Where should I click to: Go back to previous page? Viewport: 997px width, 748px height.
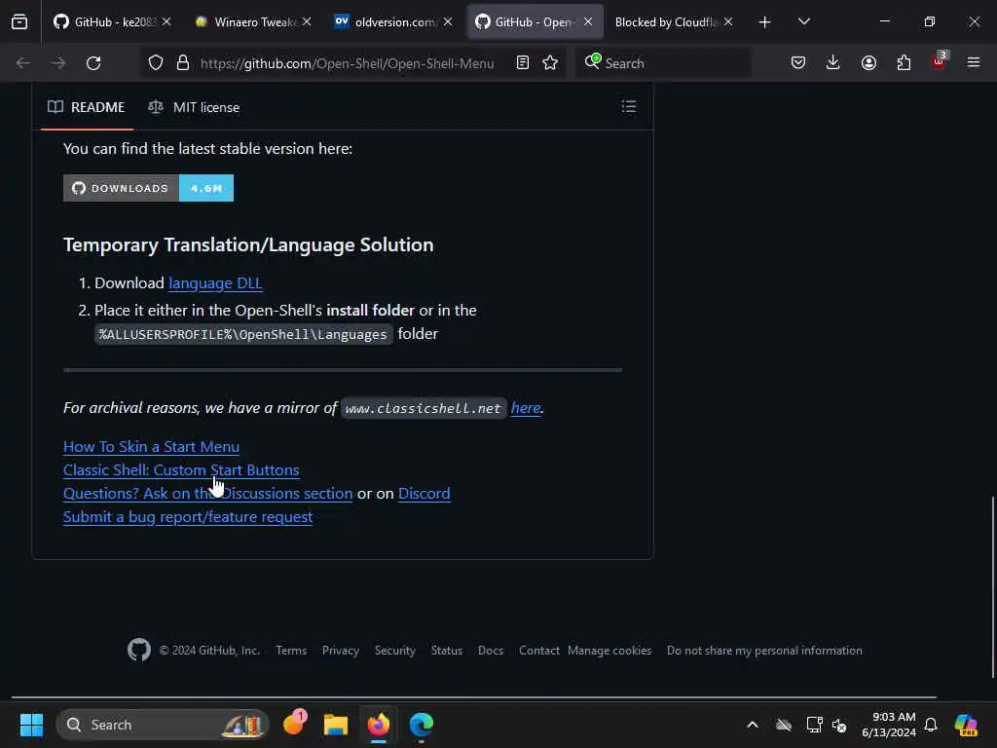(23, 63)
